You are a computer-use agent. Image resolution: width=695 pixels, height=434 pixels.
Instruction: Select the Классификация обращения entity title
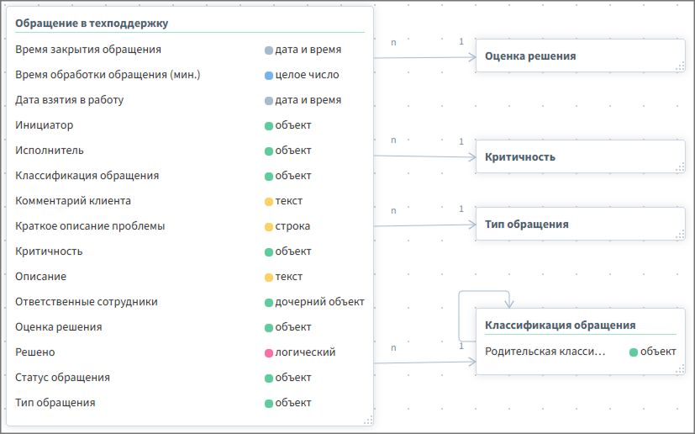click(x=561, y=325)
